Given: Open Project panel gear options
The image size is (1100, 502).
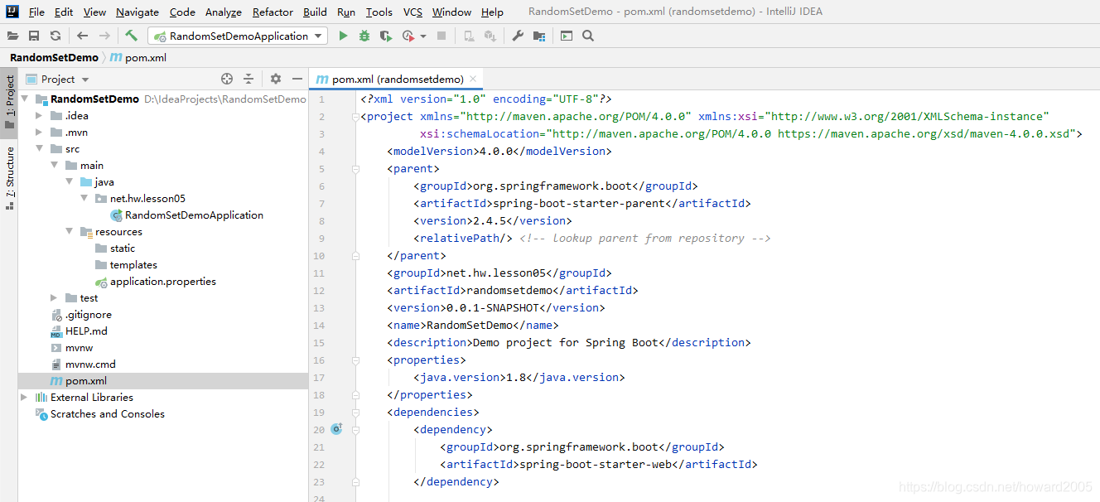Looking at the screenshot, I should (276, 79).
